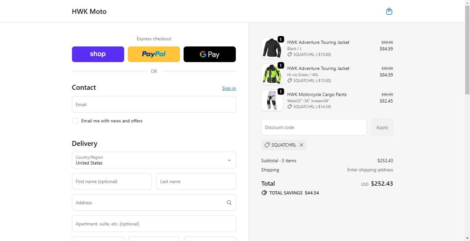Image resolution: width=470 pixels, height=241 pixels.
Task: Remove the SQUATCHRL discount code with X
Action: point(301,145)
